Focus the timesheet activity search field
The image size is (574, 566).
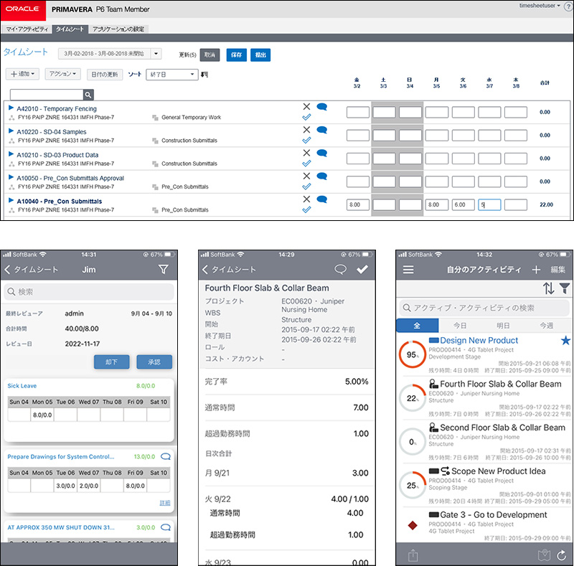(x=47, y=95)
